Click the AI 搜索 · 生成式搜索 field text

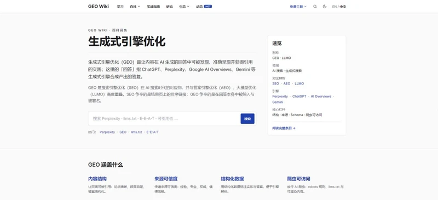point(287,71)
